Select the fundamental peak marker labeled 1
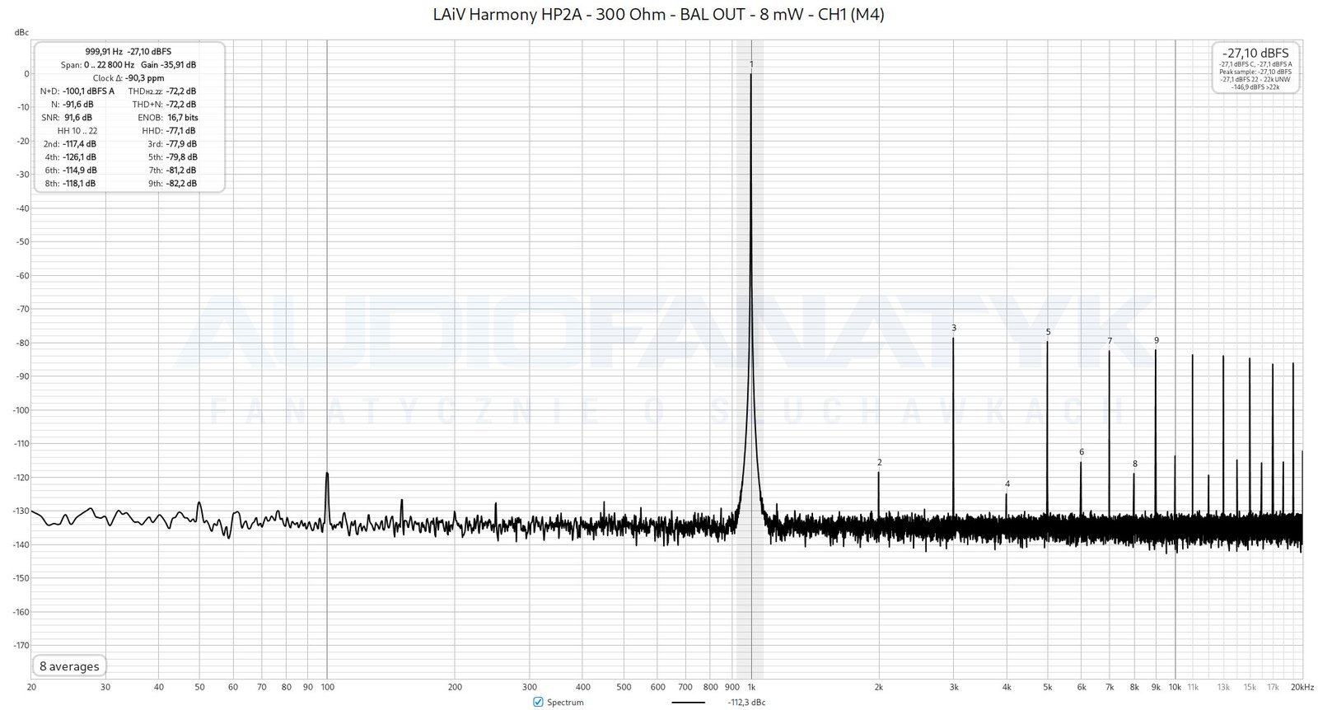1318x710 pixels. click(x=751, y=64)
